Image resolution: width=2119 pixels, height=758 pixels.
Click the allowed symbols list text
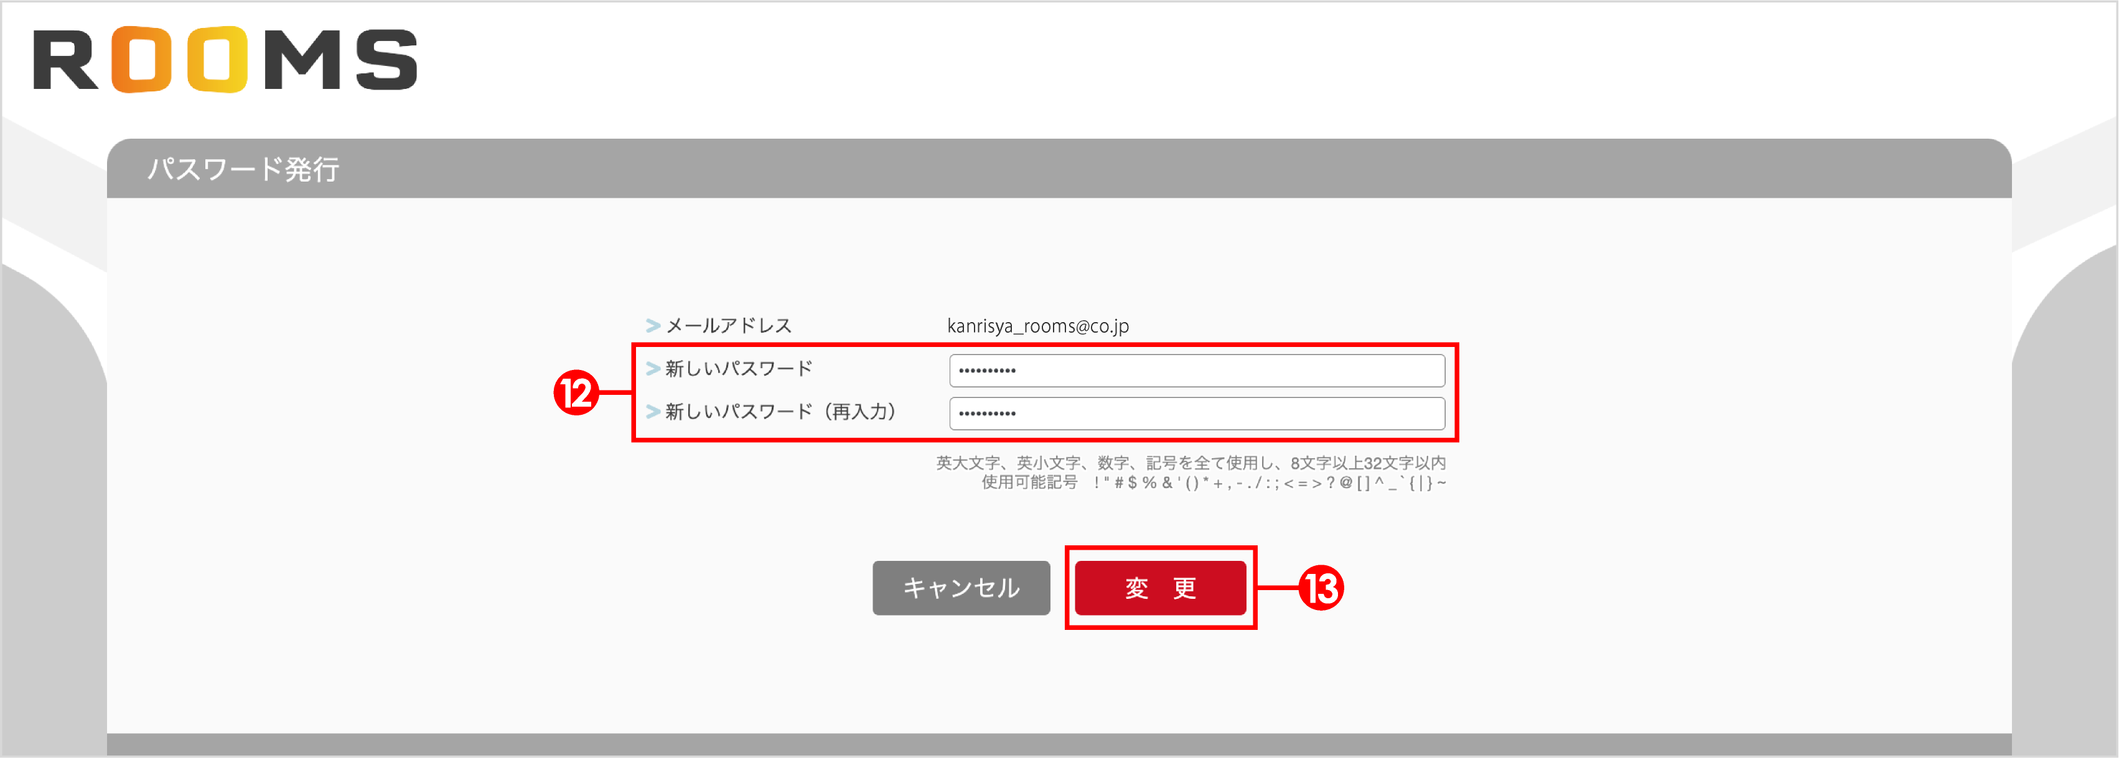pos(1214,483)
